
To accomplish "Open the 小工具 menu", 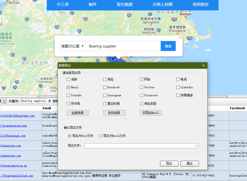I will 63,4.
